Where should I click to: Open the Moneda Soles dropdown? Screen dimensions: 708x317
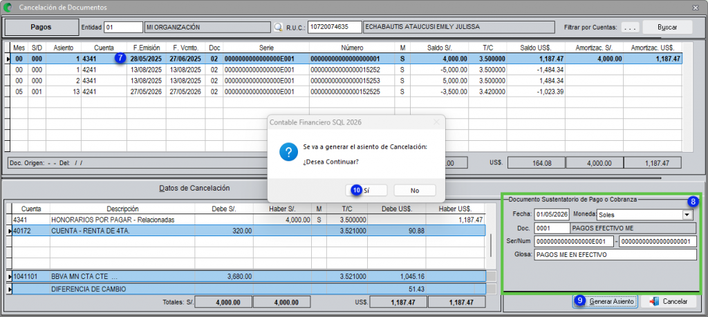pos(688,215)
